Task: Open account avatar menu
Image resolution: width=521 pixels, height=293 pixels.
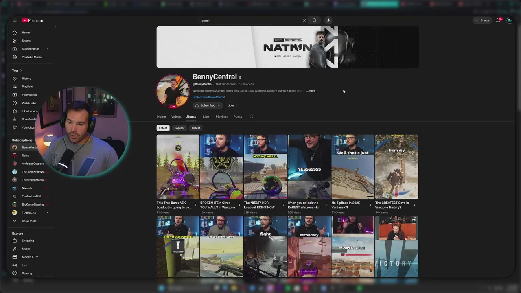Action: [x=509, y=20]
